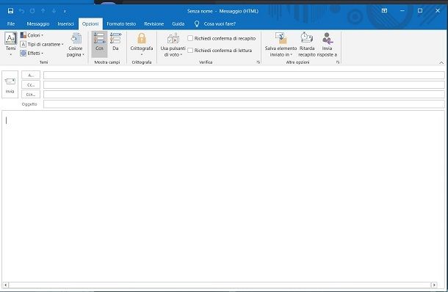Viewport: 448px width, 292px height.
Task: Send the message with Invia button
Action: pyautogui.click(x=10, y=84)
